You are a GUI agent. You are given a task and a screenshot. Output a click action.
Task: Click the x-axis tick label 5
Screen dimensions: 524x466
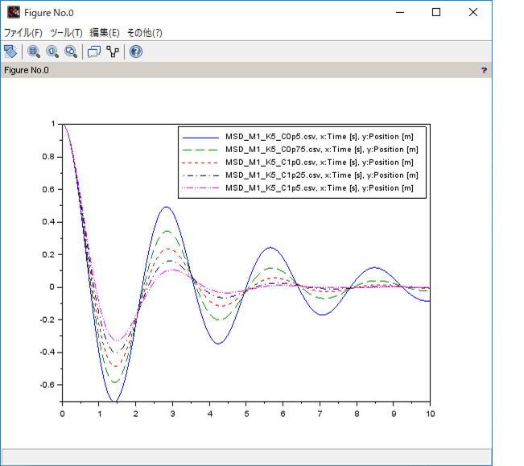click(x=246, y=414)
